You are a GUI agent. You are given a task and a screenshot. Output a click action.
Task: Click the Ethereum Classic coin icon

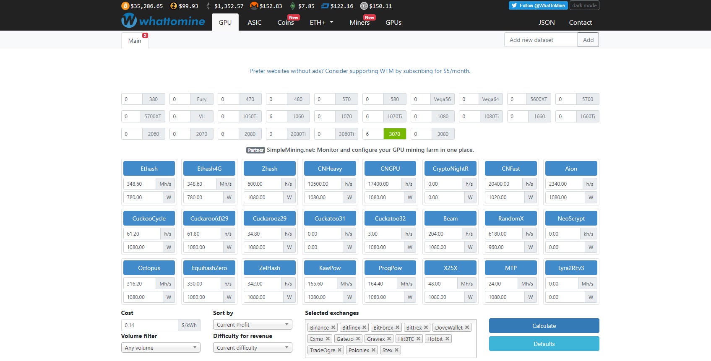coord(293,6)
